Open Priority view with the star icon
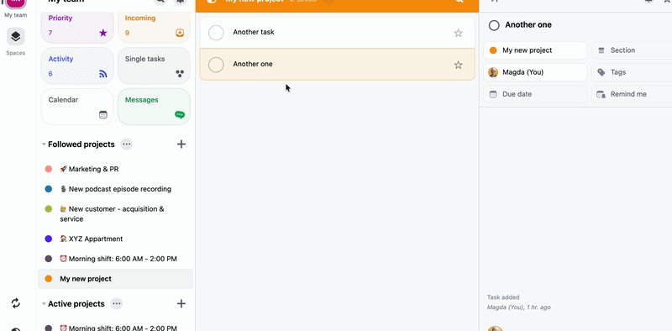Image resolution: width=672 pixels, height=331 pixels. click(x=77, y=26)
